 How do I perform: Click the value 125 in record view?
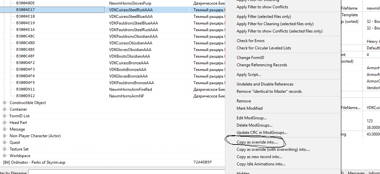tap(370, 121)
